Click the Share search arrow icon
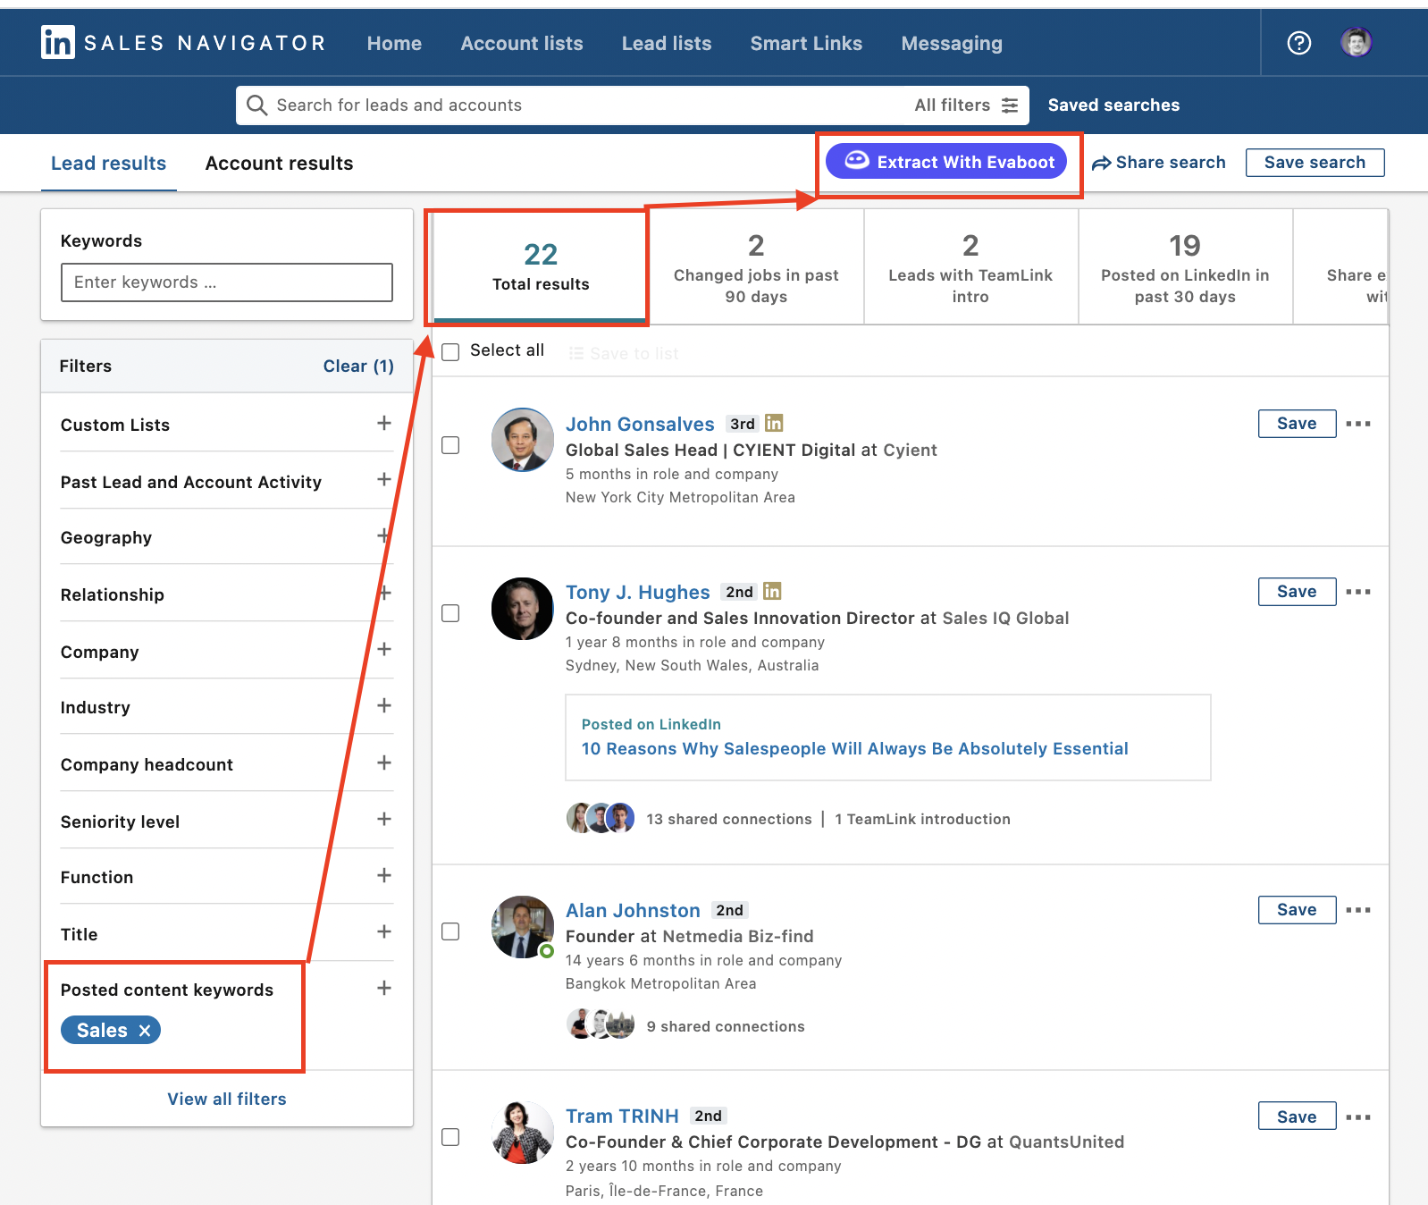The width and height of the screenshot is (1428, 1205). (1102, 163)
